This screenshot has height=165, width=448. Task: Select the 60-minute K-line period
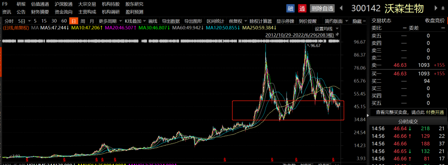coord(64,21)
